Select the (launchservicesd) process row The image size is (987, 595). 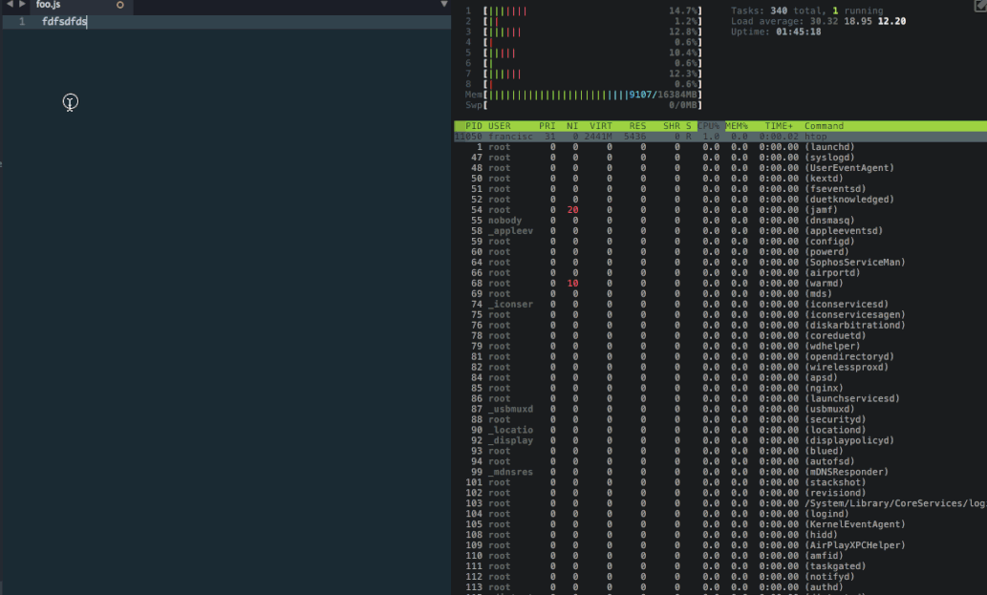pos(720,399)
